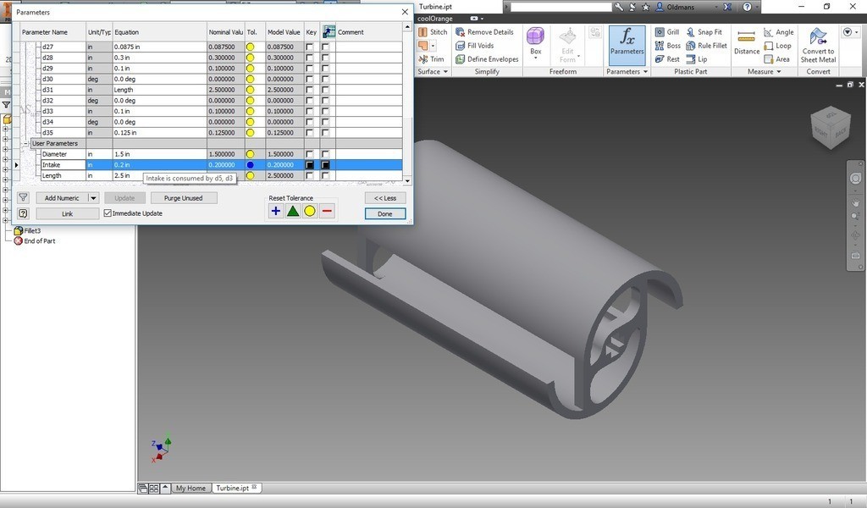Click the ViewCube in the viewport
This screenshot has width=867, height=508.
[830, 127]
